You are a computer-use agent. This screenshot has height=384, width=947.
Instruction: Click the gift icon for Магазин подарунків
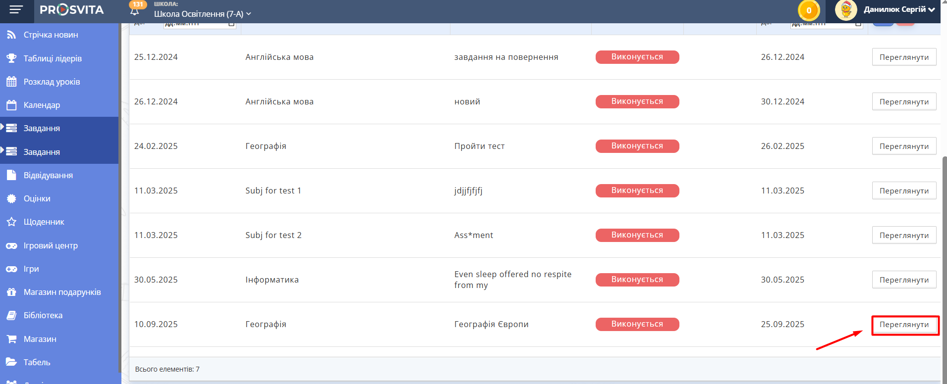click(x=11, y=292)
